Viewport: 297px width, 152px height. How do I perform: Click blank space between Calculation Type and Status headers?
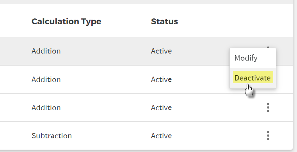pyautogui.click(x=126, y=21)
